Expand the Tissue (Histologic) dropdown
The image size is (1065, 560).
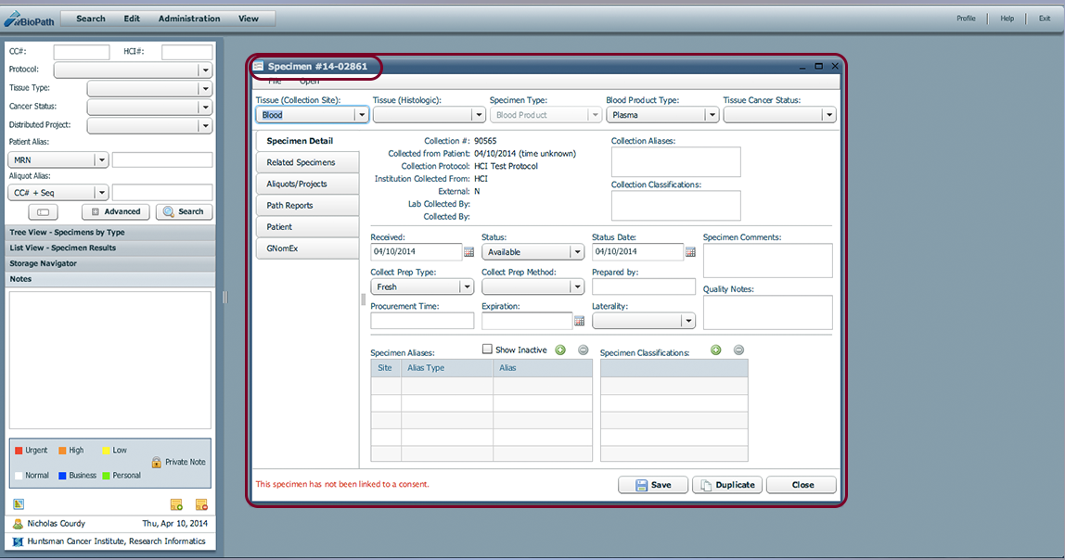(x=479, y=115)
